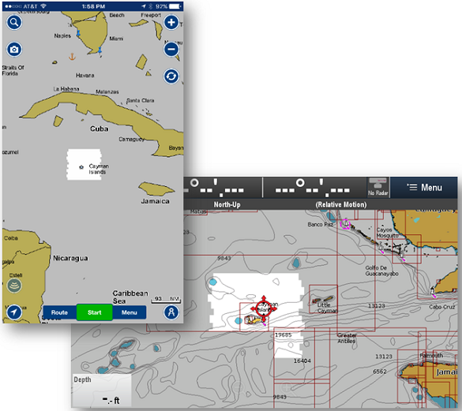Click the Cayos Mosquito label
Screen dimensions: 462x411
tap(387, 233)
